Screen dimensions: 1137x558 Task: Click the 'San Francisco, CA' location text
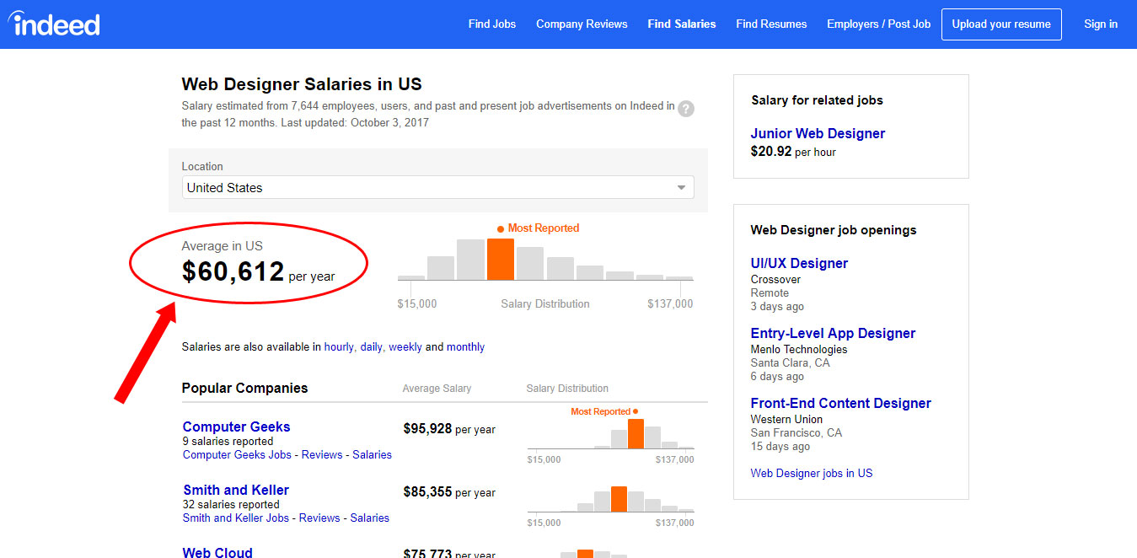pyautogui.click(x=796, y=432)
